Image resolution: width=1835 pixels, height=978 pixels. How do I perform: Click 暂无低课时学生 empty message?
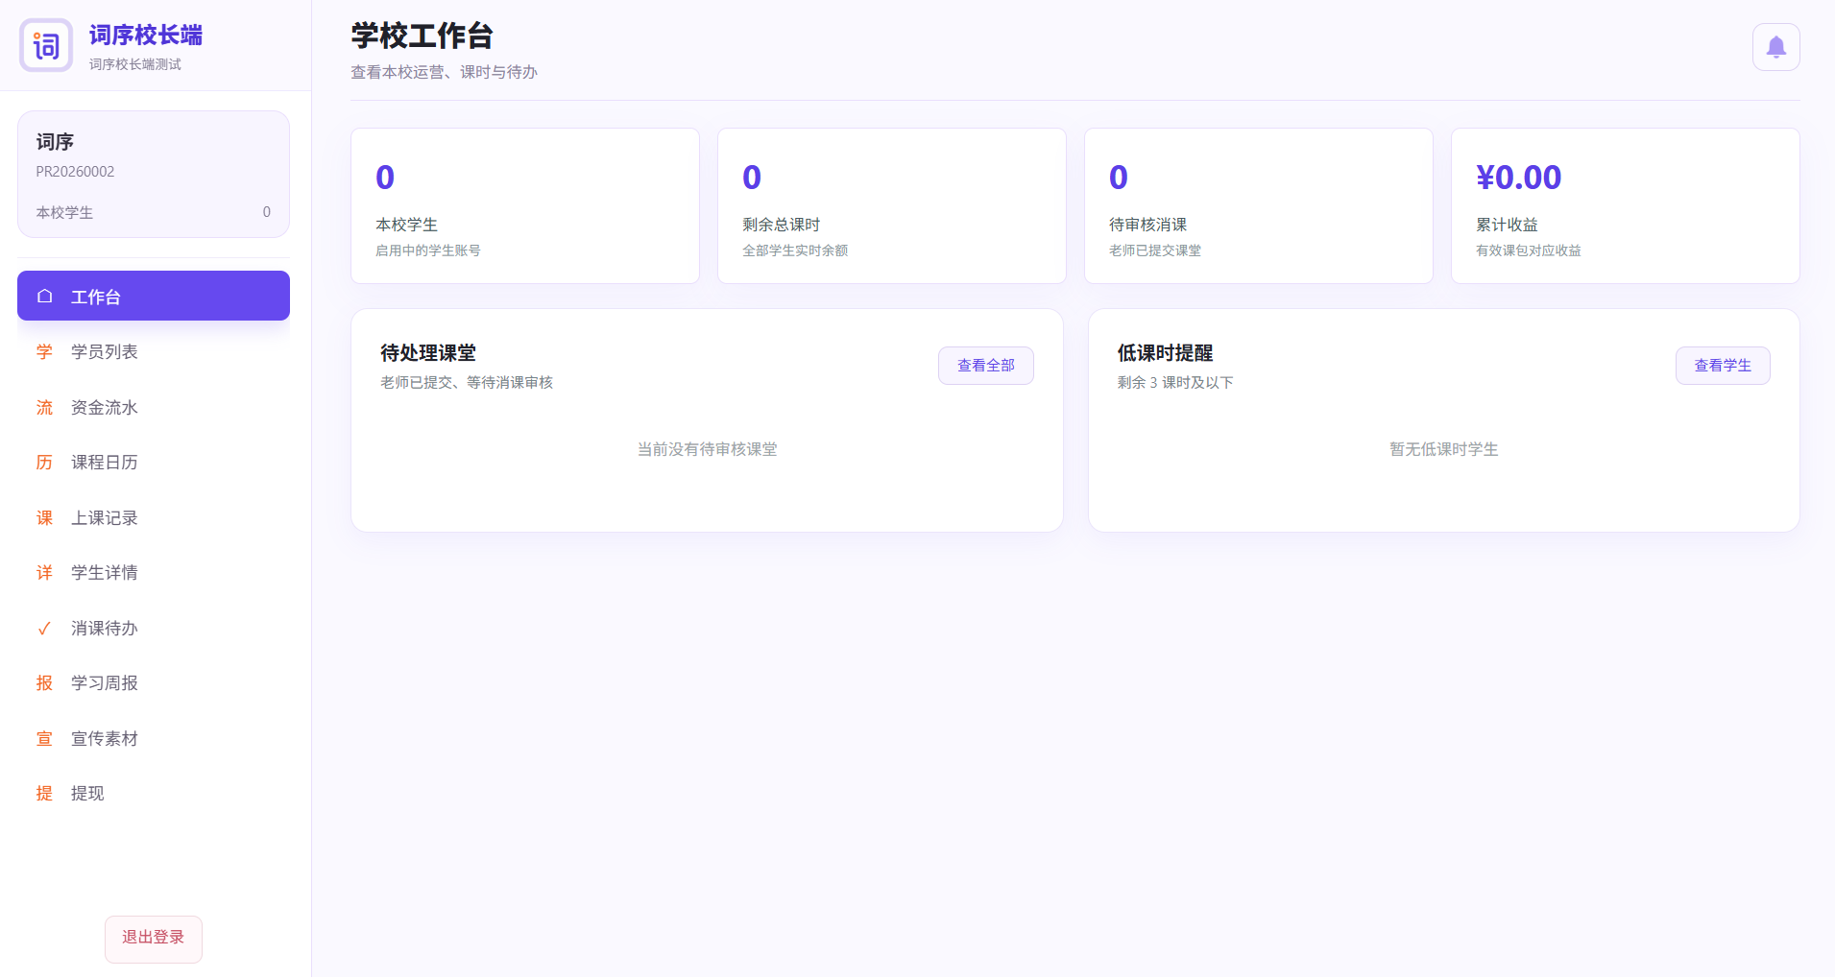[x=1444, y=449]
